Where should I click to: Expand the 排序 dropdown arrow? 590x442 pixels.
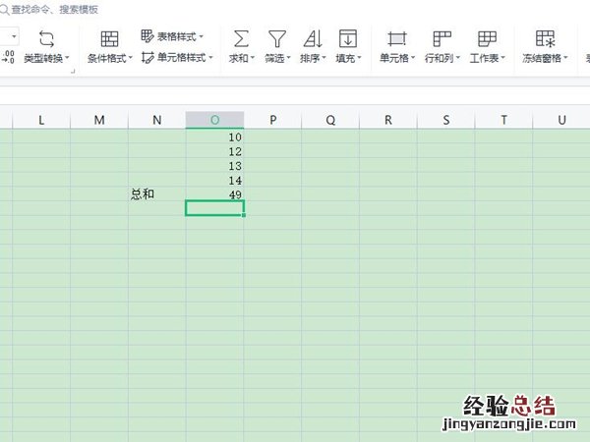324,58
